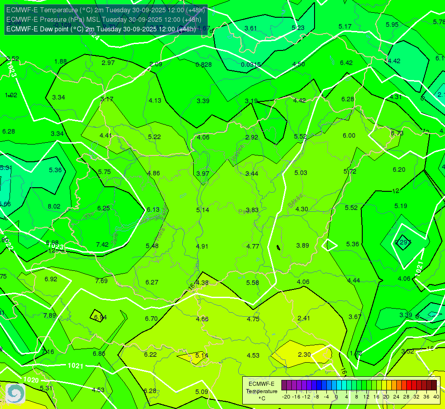The height and width of the screenshot is (409, 445).
Task: Click the dew point value 8.02
Action: tap(54, 206)
